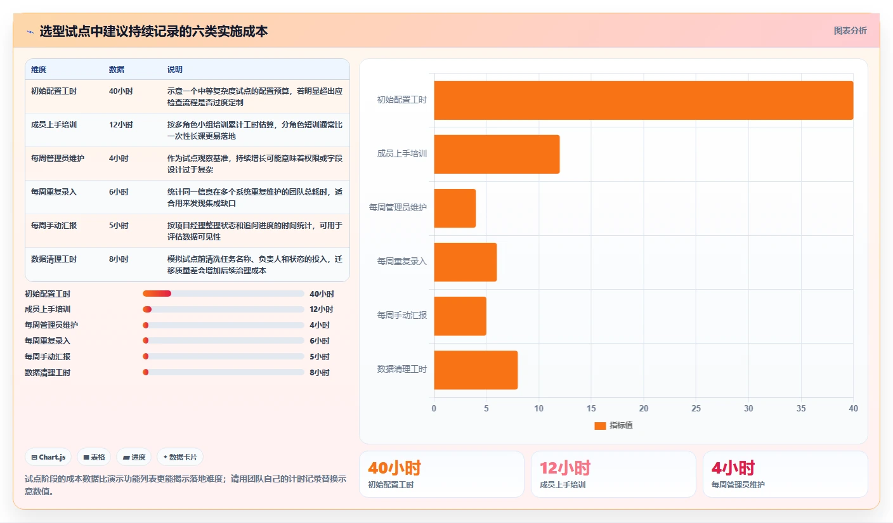The height and width of the screenshot is (523, 893).
Task: Click the 每周重复录入 progress bar
Action: [223, 340]
